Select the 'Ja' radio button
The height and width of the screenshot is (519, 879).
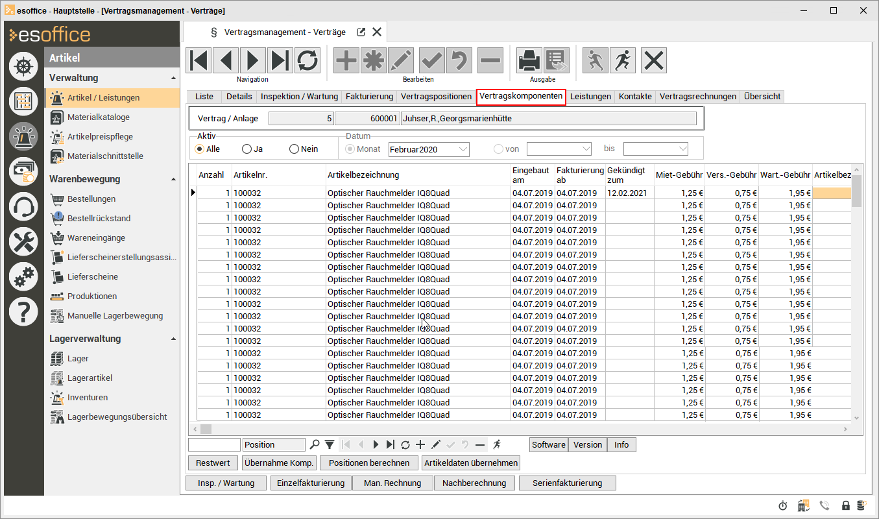click(247, 149)
